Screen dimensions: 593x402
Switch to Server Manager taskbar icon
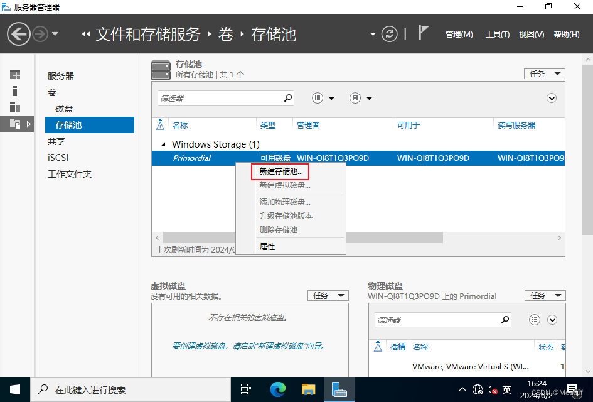coord(339,389)
